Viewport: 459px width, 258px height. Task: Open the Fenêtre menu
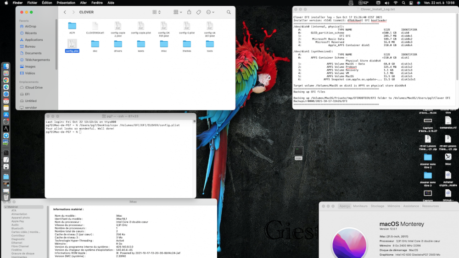[x=97, y=3]
